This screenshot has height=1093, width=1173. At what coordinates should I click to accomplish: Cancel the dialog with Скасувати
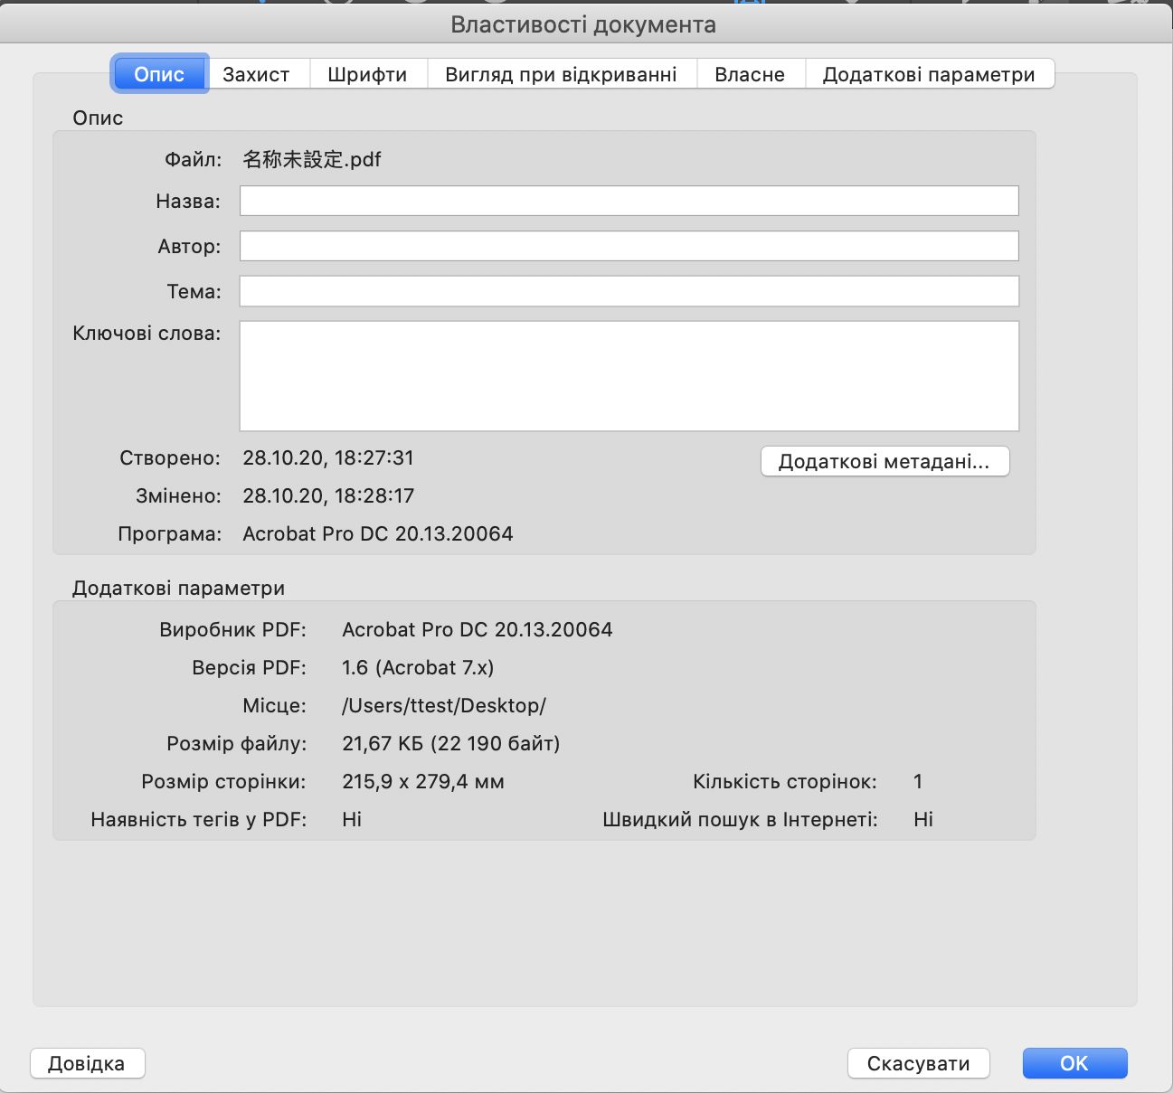[x=919, y=1063]
